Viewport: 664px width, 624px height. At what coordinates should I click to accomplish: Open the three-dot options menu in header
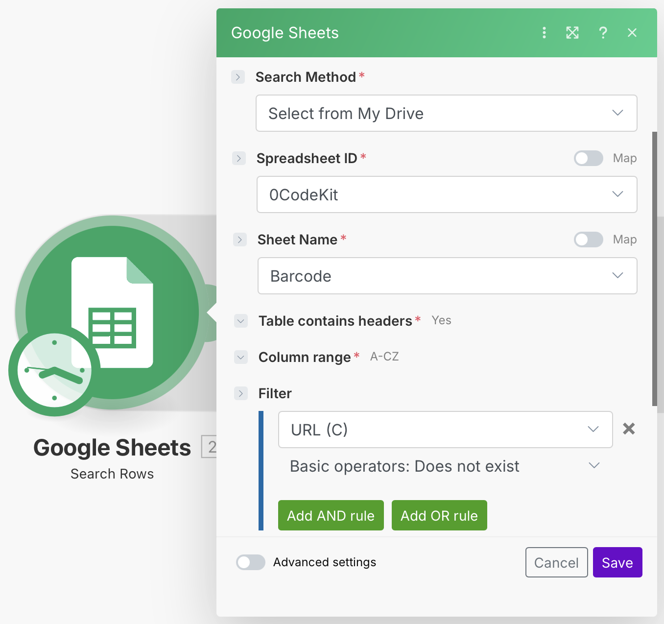(x=544, y=33)
